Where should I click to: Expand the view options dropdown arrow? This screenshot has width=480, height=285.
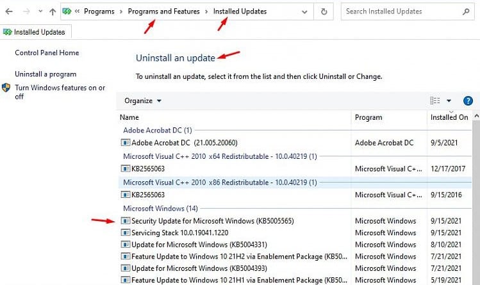click(449, 101)
